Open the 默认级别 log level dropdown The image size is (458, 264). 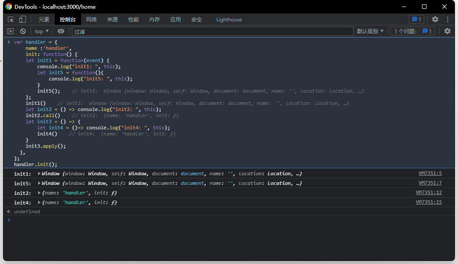tap(370, 31)
